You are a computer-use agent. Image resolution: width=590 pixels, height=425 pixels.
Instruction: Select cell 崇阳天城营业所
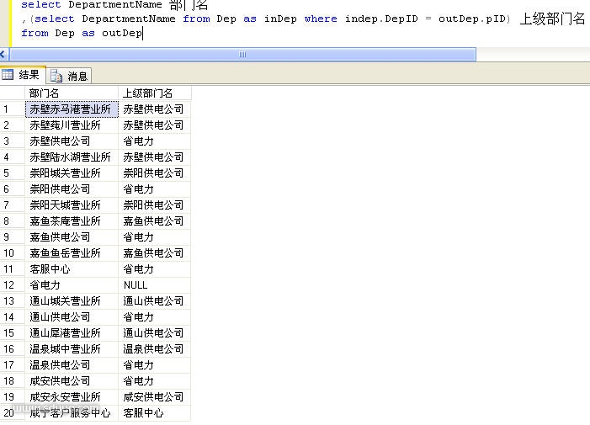[x=72, y=205]
